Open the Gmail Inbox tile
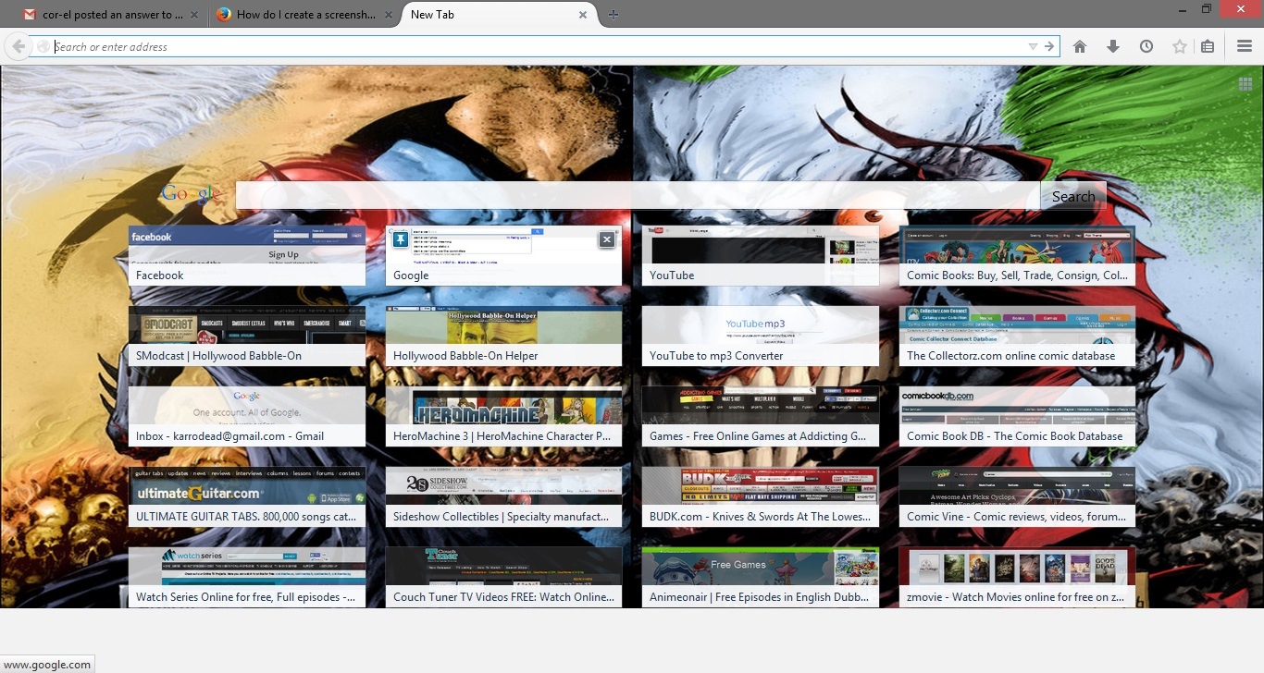 click(247, 416)
